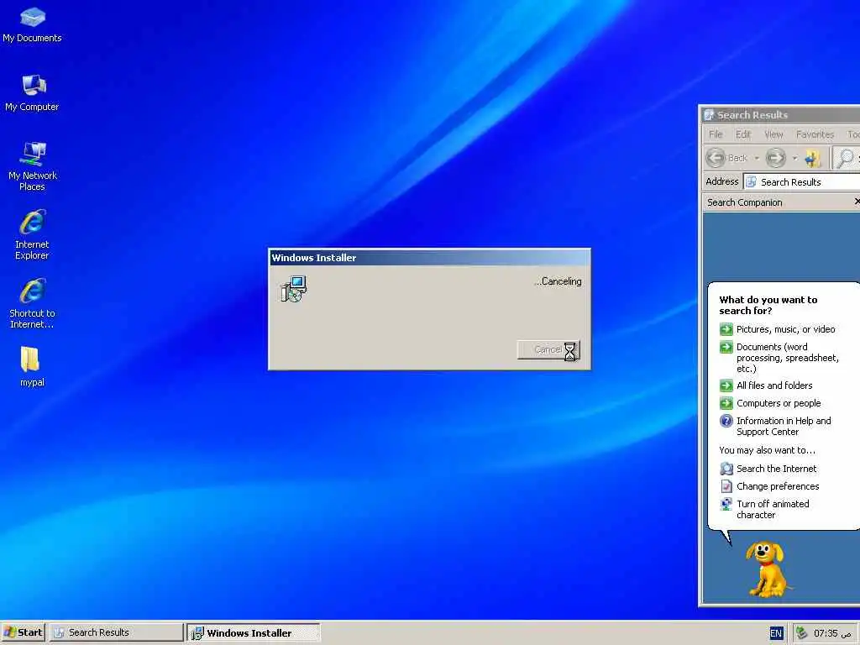Click the Up folder toolbar icon
The width and height of the screenshot is (860, 645).
click(x=813, y=158)
